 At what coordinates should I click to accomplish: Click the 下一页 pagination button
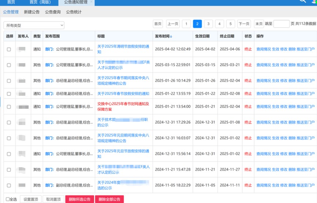(244, 24)
